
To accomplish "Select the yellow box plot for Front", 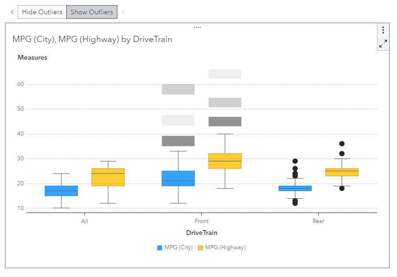I will [225, 161].
